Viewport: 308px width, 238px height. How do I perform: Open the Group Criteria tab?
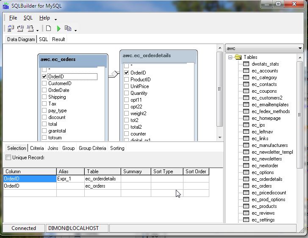(92, 148)
